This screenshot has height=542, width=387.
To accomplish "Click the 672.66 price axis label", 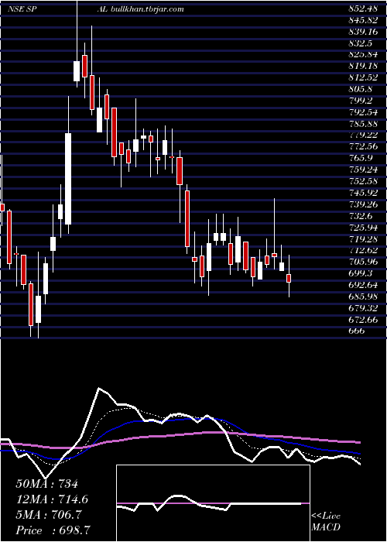I will click(x=362, y=319).
